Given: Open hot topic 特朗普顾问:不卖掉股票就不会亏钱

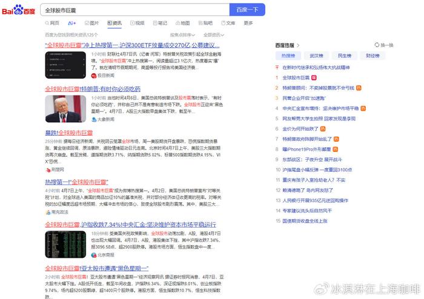Looking at the screenshot, I should (318, 88).
